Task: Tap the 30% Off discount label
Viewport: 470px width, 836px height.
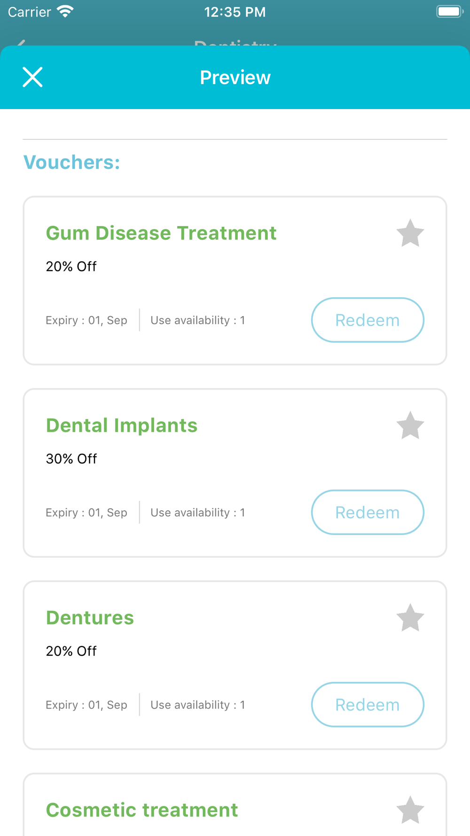Action: tap(71, 459)
